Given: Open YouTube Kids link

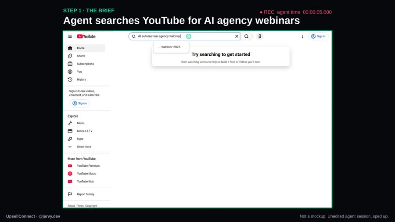Looking at the screenshot, I should click(86, 182).
